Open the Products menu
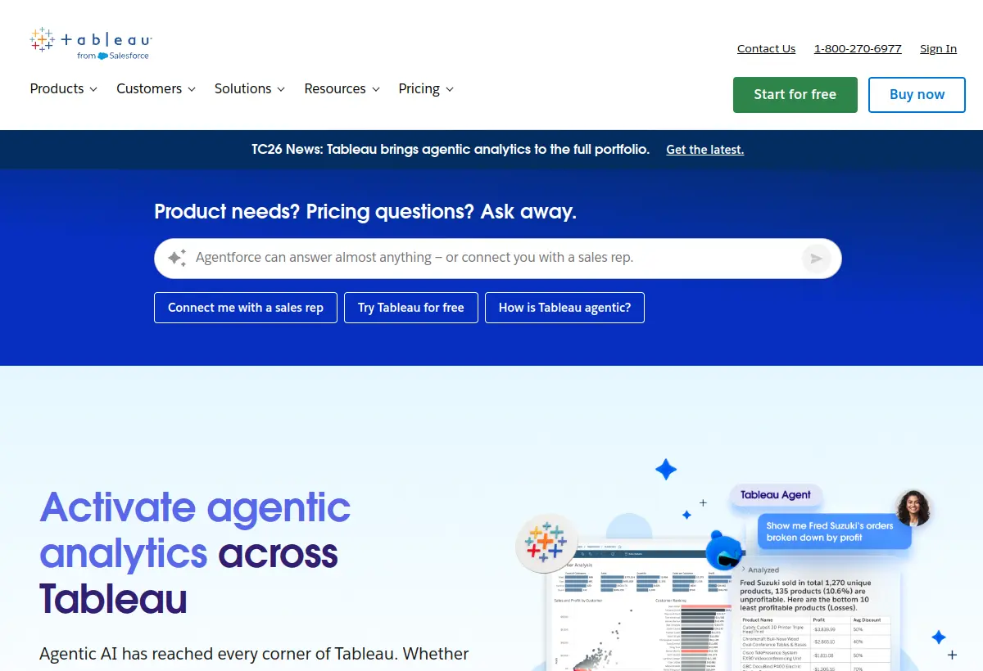Screen dimensions: 983x671 pos(64,88)
